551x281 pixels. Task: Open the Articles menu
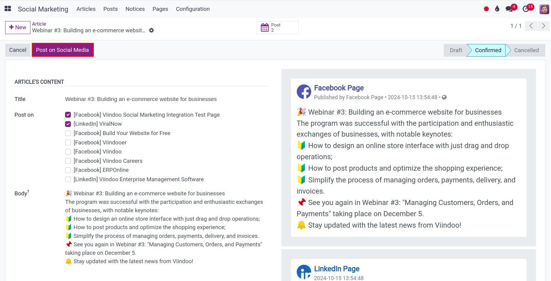86,9
